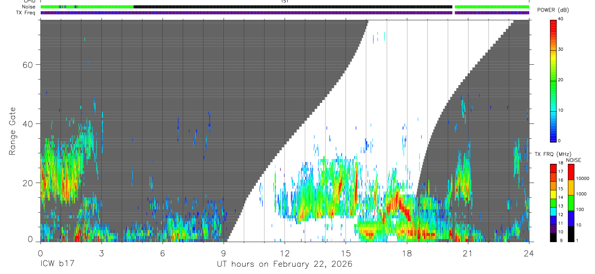Click the 10000 label on noise scale

pos(582,178)
